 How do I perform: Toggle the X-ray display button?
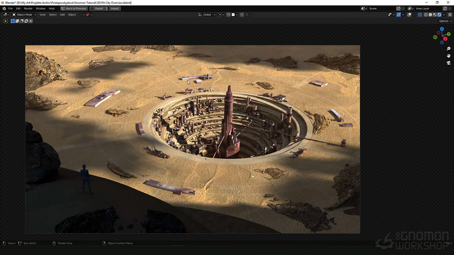coord(420,15)
